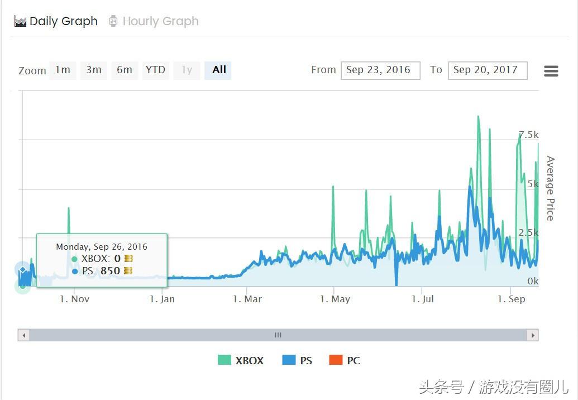The height and width of the screenshot is (400, 578).
Task: Click the Daily Graph chart icon
Action: click(x=20, y=21)
